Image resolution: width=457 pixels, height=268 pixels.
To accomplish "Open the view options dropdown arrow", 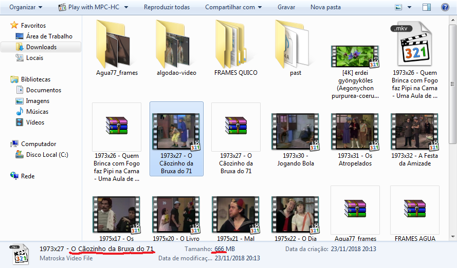I will tap(409, 7).
